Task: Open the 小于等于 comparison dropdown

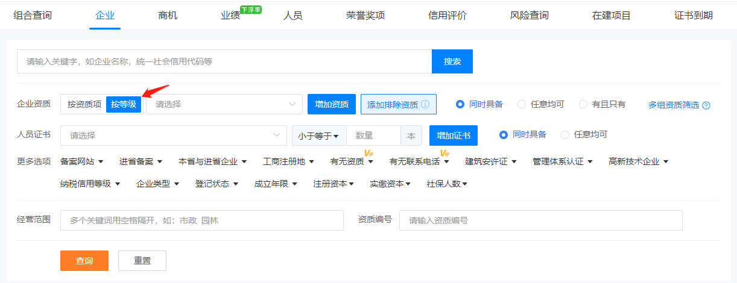Action: [x=319, y=135]
